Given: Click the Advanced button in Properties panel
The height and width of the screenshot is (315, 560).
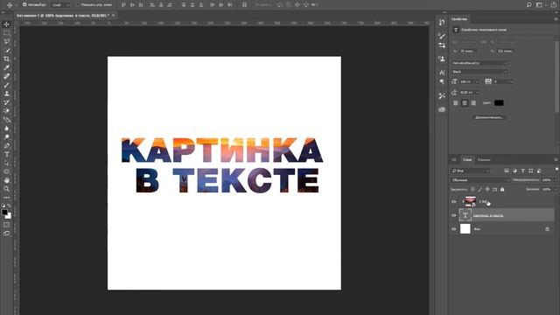Looking at the screenshot, I should (x=489, y=117).
